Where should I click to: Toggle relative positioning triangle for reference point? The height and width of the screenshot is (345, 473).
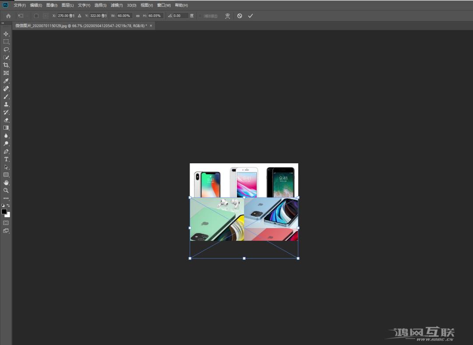pos(79,16)
